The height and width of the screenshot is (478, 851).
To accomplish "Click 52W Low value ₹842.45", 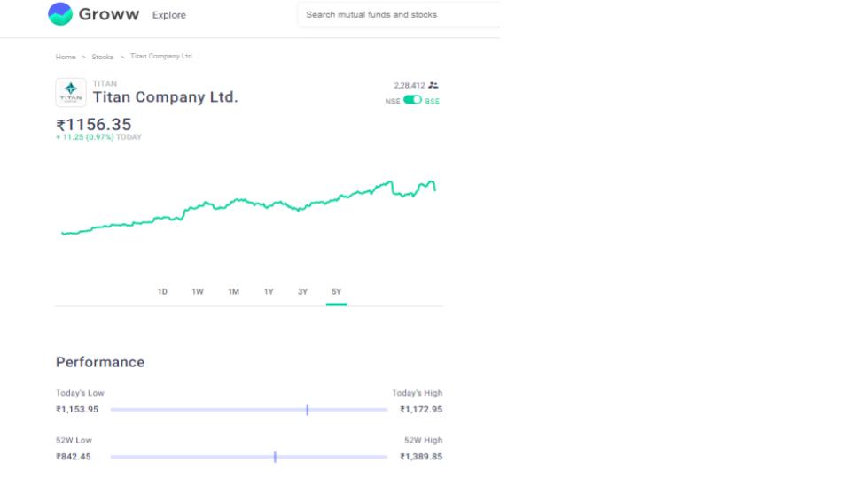I will pyautogui.click(x=74, y=457).
